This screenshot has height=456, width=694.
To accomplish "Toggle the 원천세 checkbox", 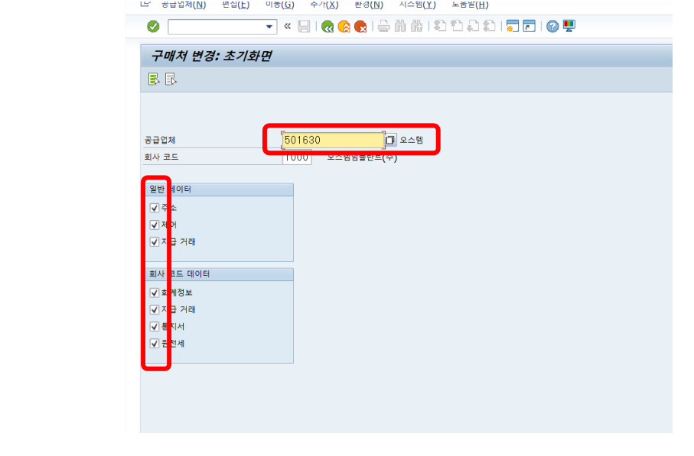I will 155,343.
